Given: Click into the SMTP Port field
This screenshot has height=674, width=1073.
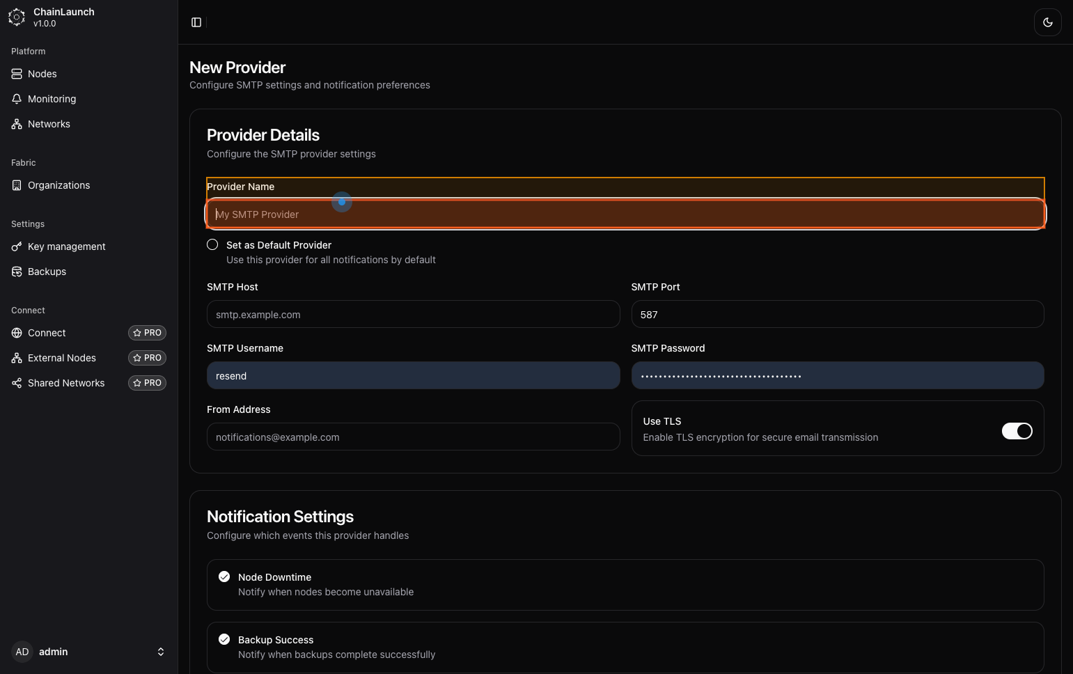Looking at the screenshot, I should point(837,315).
